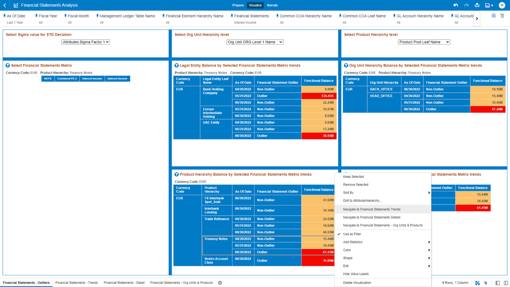The image size is (510, 287).
Task: Open the W user avatar menu
Action: coord(502,5)
